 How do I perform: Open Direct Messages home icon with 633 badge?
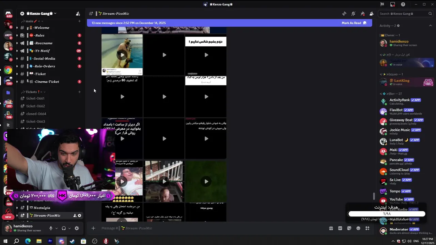coord(8,14)
